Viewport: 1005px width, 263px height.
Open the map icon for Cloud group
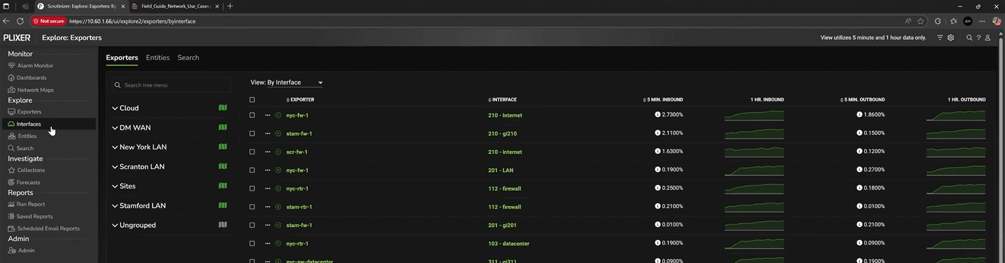coord(222,108)
